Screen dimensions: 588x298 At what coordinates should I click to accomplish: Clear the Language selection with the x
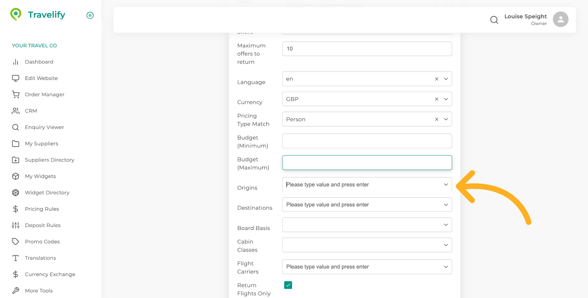tap(436, 79)
